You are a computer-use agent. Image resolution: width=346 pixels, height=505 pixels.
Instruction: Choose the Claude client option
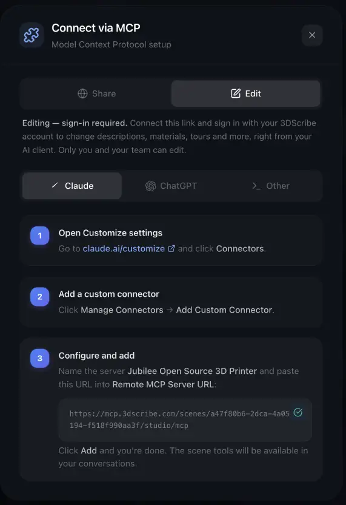[x=72, y=186]
